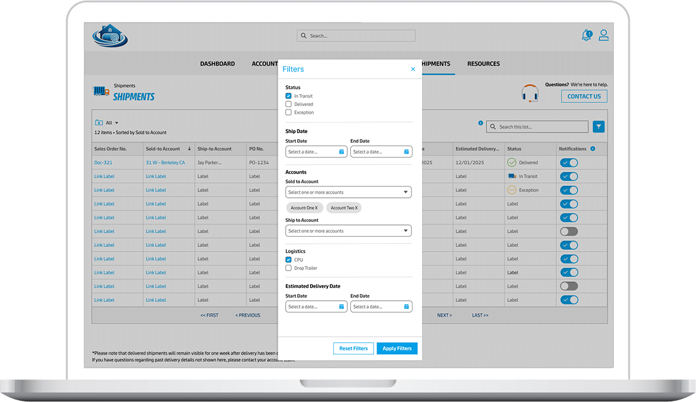Uncheck the In Transit status checkbox
696x402 pixels.
[x=289, y=96]
